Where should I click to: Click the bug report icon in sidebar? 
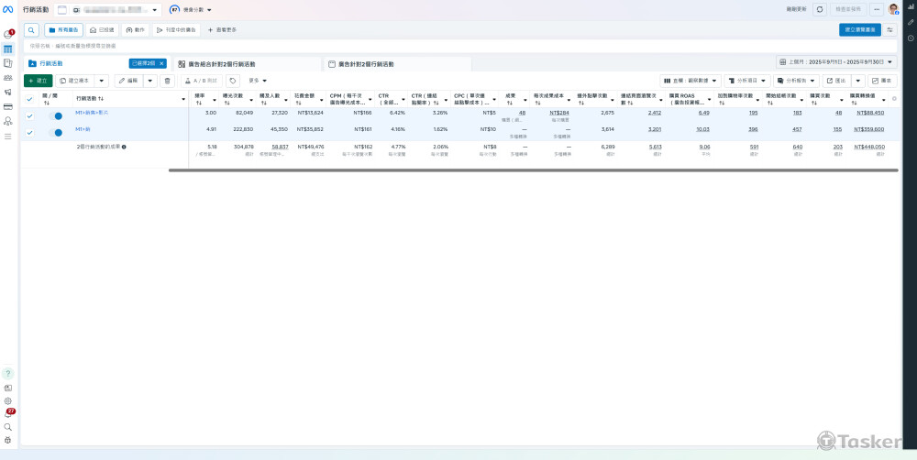tap(7, 440)
